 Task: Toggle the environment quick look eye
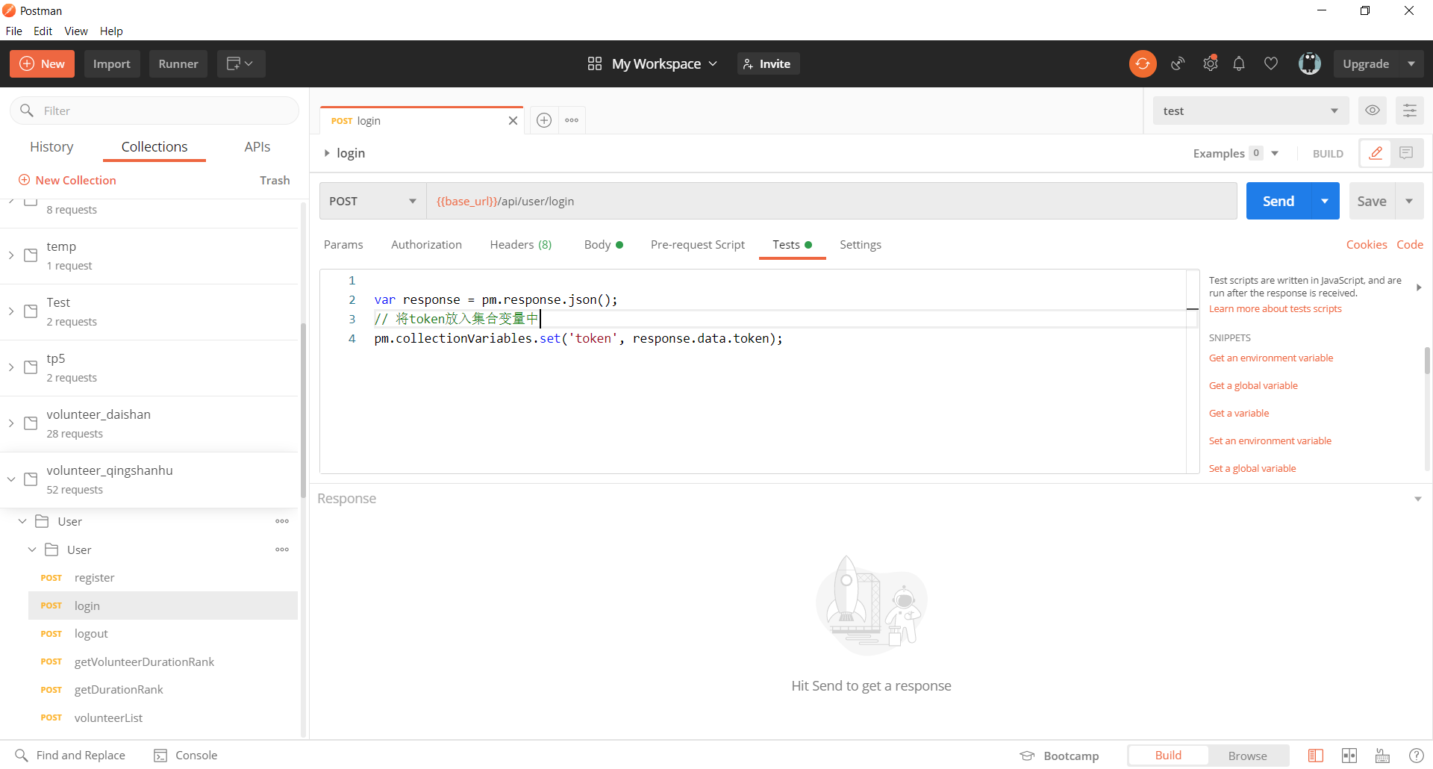tap(1373, 110)
